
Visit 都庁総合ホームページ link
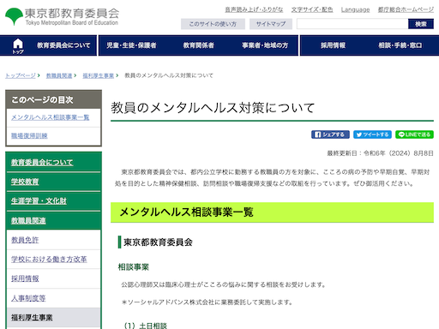406,9
